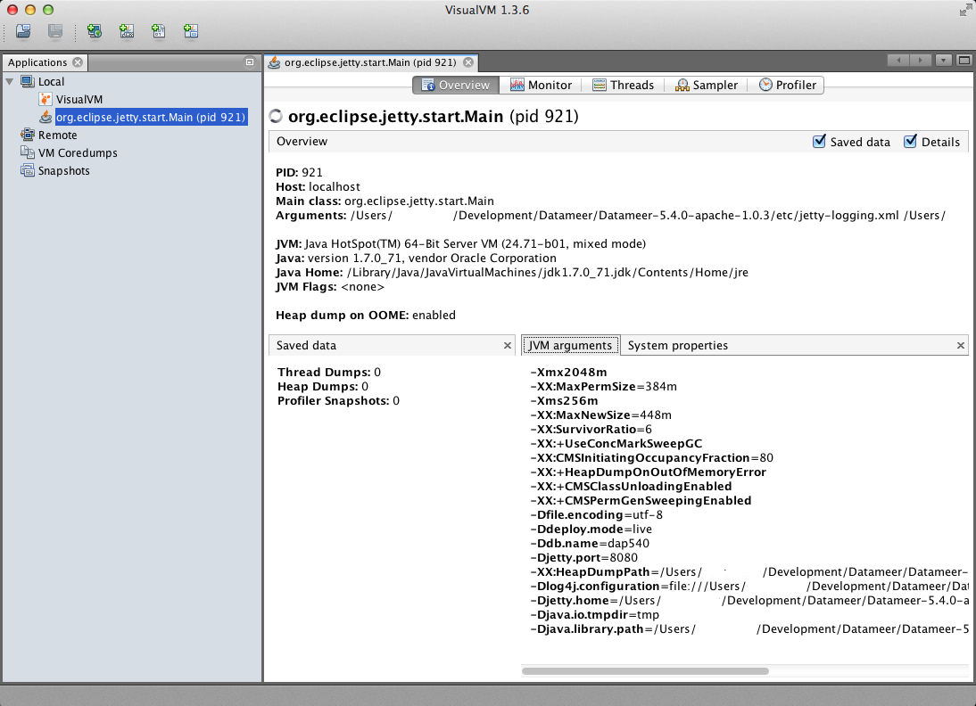Click the Heap Dumps: 0 entry
Screen dimensions: 976x706
[x=323, y=386]
